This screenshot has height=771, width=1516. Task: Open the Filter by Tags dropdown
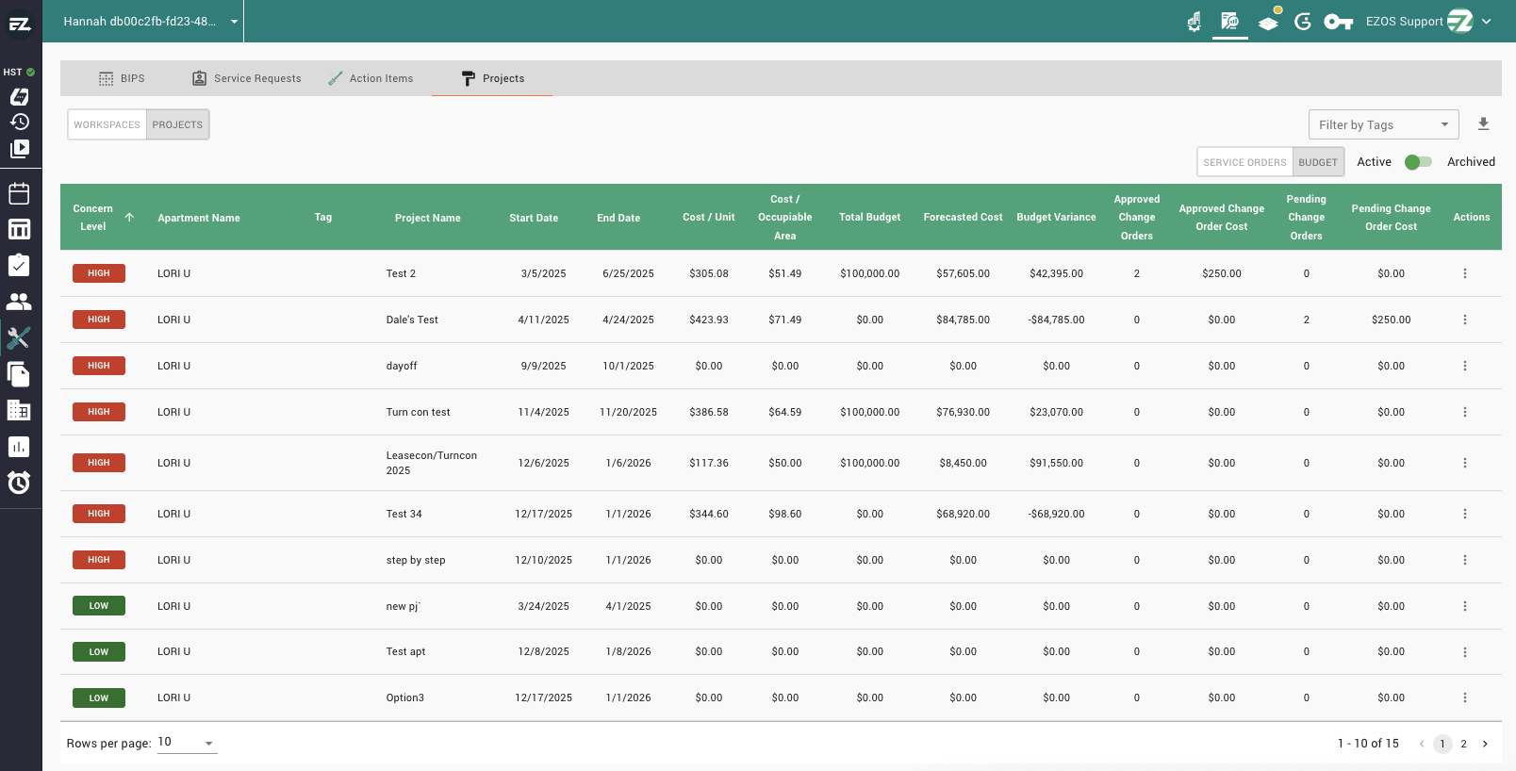coord(1383,124)
